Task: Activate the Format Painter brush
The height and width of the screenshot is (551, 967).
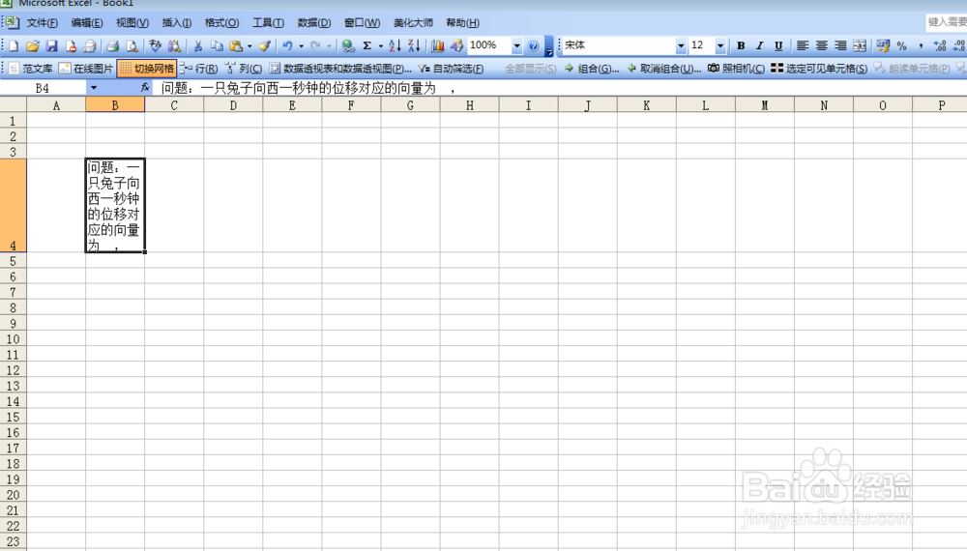Action: pos(265,45)
